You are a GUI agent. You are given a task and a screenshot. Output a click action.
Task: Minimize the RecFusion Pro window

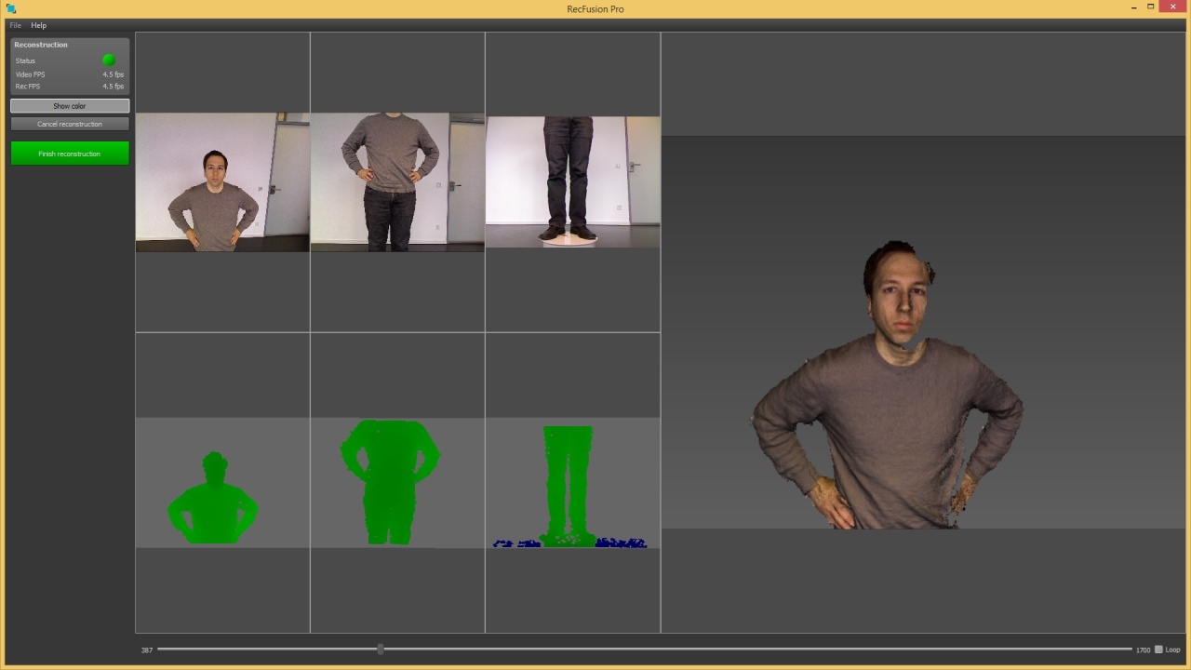point(1134,7)
